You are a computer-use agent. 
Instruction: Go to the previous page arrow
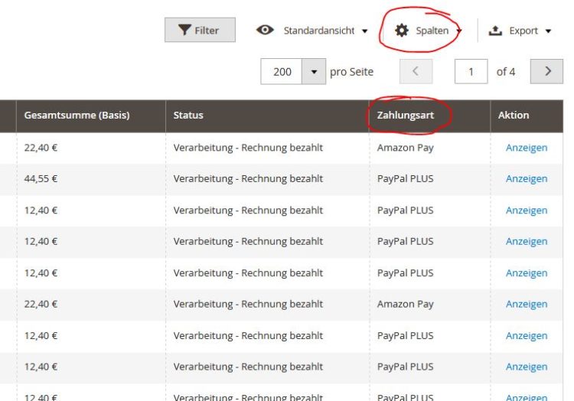tap(416, 71)
